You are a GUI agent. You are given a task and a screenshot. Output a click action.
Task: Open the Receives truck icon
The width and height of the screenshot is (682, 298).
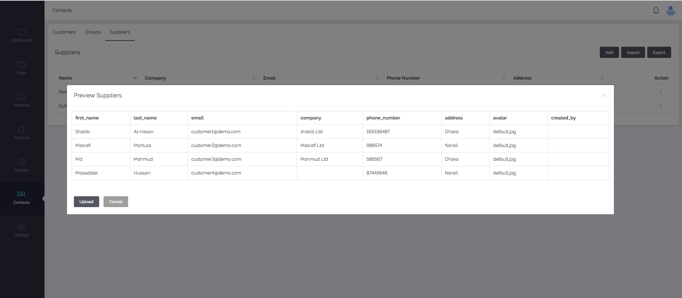tap(21, 97)
